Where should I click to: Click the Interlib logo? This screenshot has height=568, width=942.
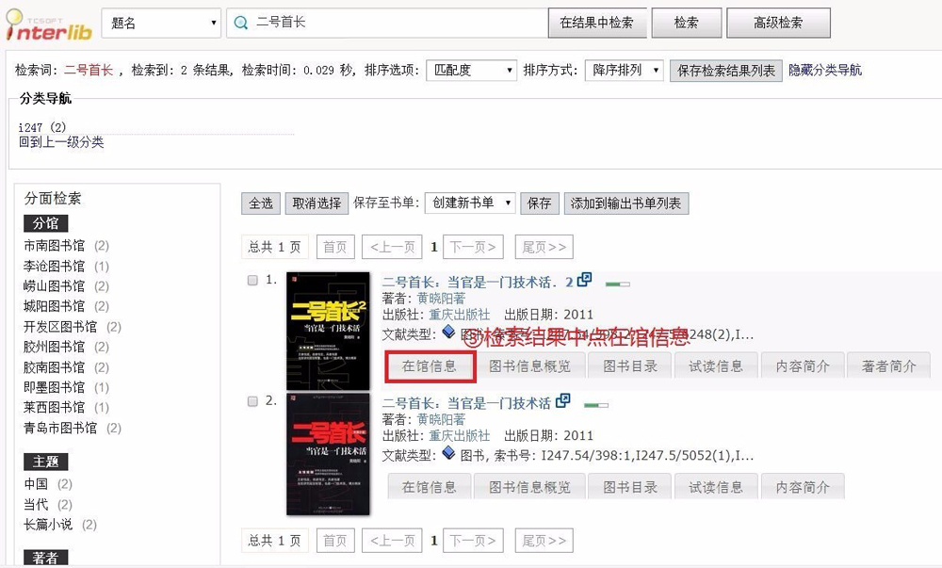click(49, 25)
